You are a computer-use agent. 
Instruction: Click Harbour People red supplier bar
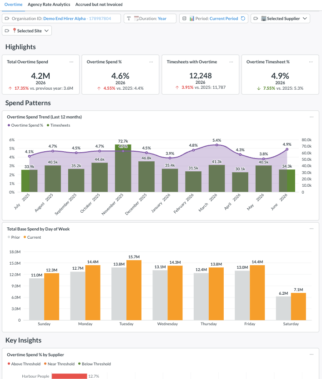(69, 376)
